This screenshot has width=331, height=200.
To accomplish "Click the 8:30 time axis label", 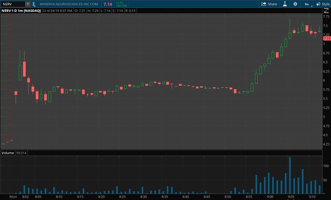I will (144, 197).
